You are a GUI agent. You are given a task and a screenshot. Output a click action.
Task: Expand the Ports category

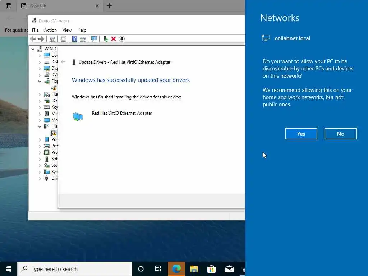[40, 140]
